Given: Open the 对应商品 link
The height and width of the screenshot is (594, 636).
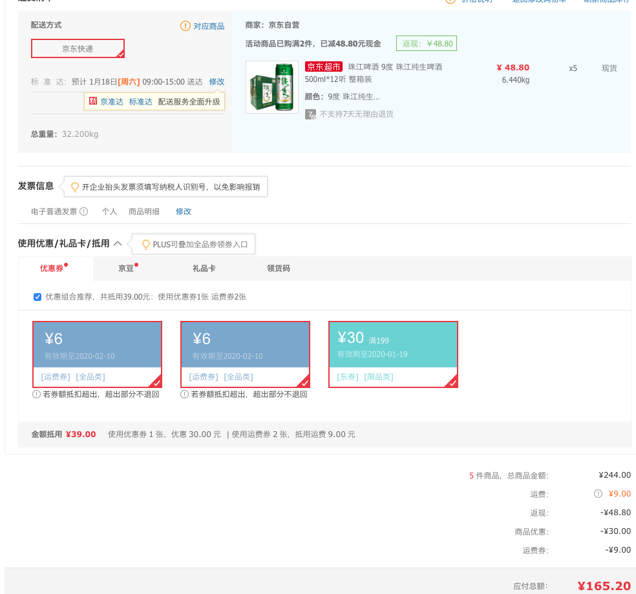Looking at the screenshot, I should pos(209,26).
